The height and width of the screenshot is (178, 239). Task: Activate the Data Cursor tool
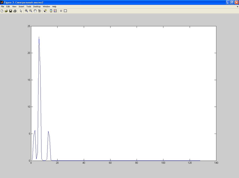pyautogui.click(x=45, y=11)
